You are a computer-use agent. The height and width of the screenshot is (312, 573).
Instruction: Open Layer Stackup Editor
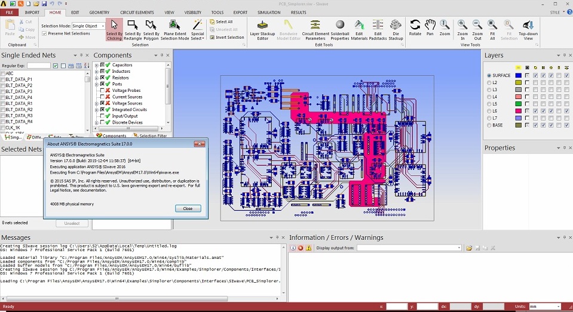[262, 30]
